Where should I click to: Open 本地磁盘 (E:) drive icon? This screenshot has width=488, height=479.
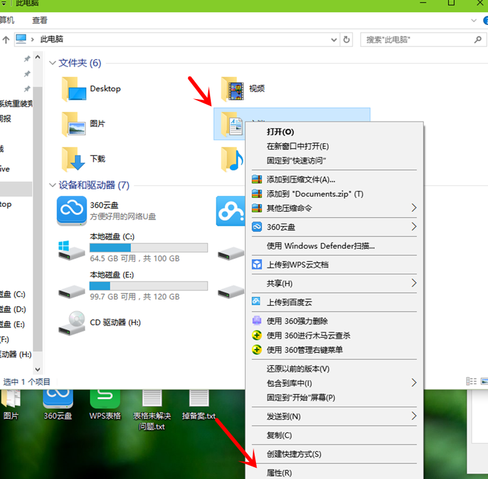click(x=72, y=292)
